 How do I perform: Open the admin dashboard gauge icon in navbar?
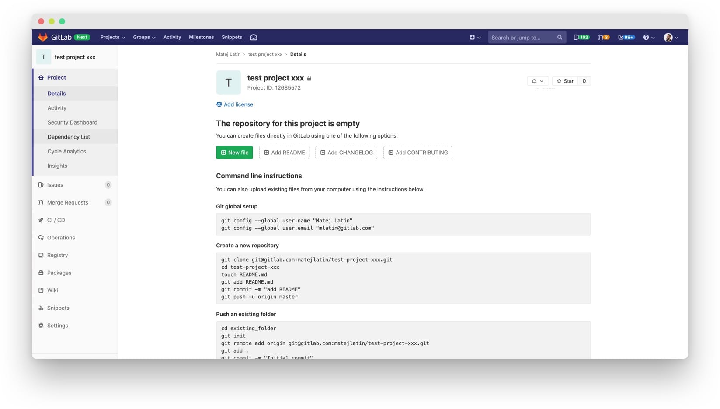254,37
